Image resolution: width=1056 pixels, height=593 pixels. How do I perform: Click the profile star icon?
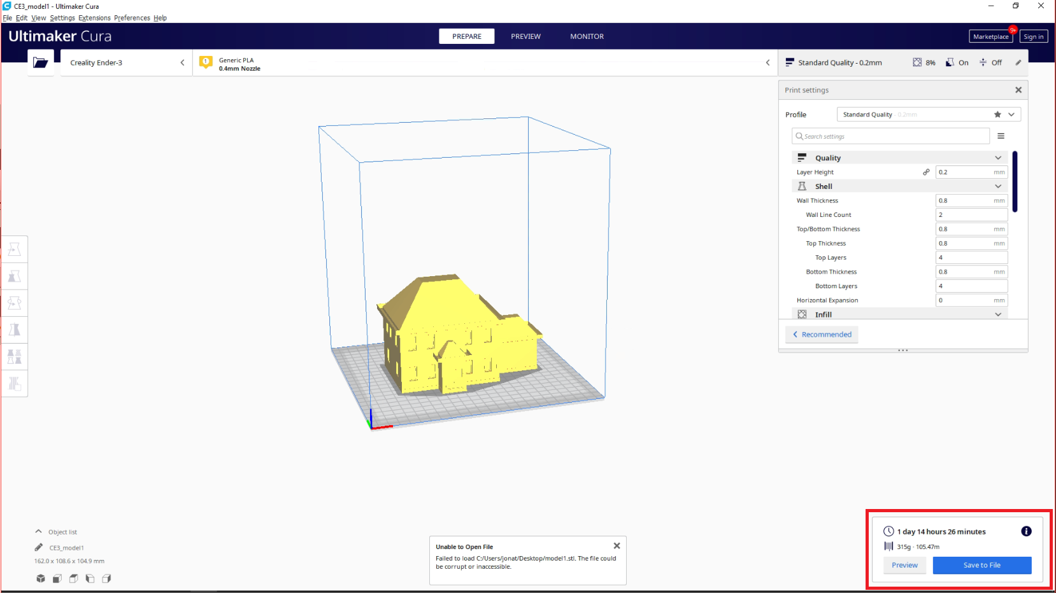pos(997,115)
